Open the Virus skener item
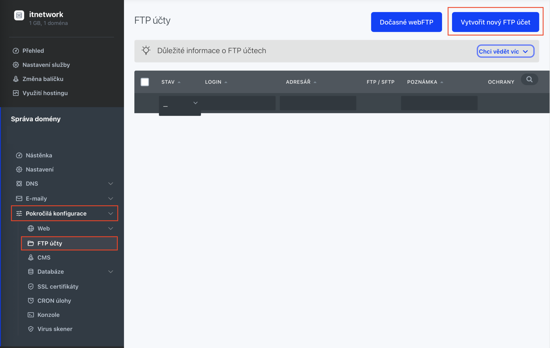Image resolution: width=550 pixels, height=348 pixels. [x=55, y=329]
